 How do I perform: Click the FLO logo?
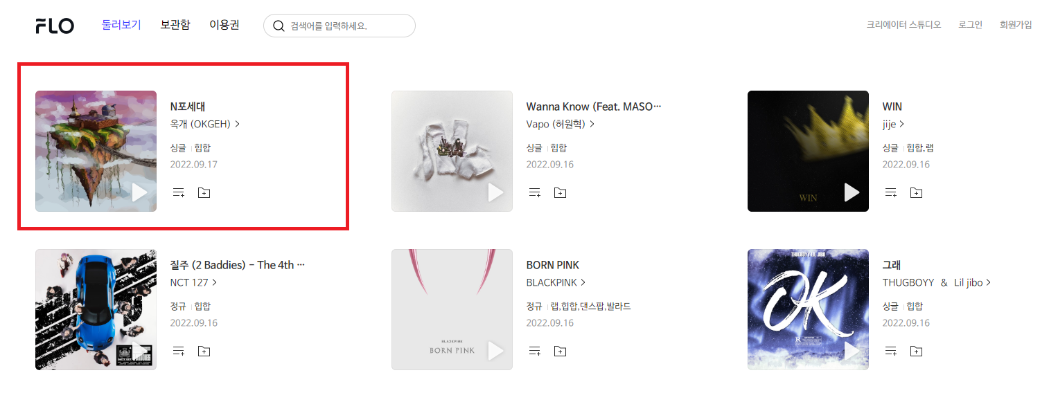coord(55,26)
